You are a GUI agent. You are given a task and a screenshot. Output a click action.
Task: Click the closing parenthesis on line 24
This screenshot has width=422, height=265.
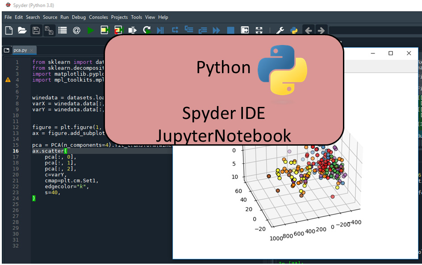pos(33,198)
